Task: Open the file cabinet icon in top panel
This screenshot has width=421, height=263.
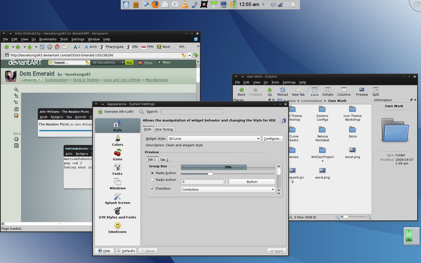Action: click(136, 5)
